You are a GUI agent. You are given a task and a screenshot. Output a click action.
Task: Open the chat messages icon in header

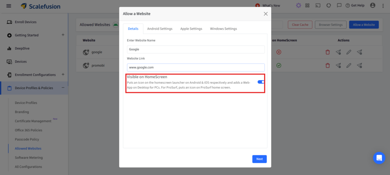tap(339, 6)
